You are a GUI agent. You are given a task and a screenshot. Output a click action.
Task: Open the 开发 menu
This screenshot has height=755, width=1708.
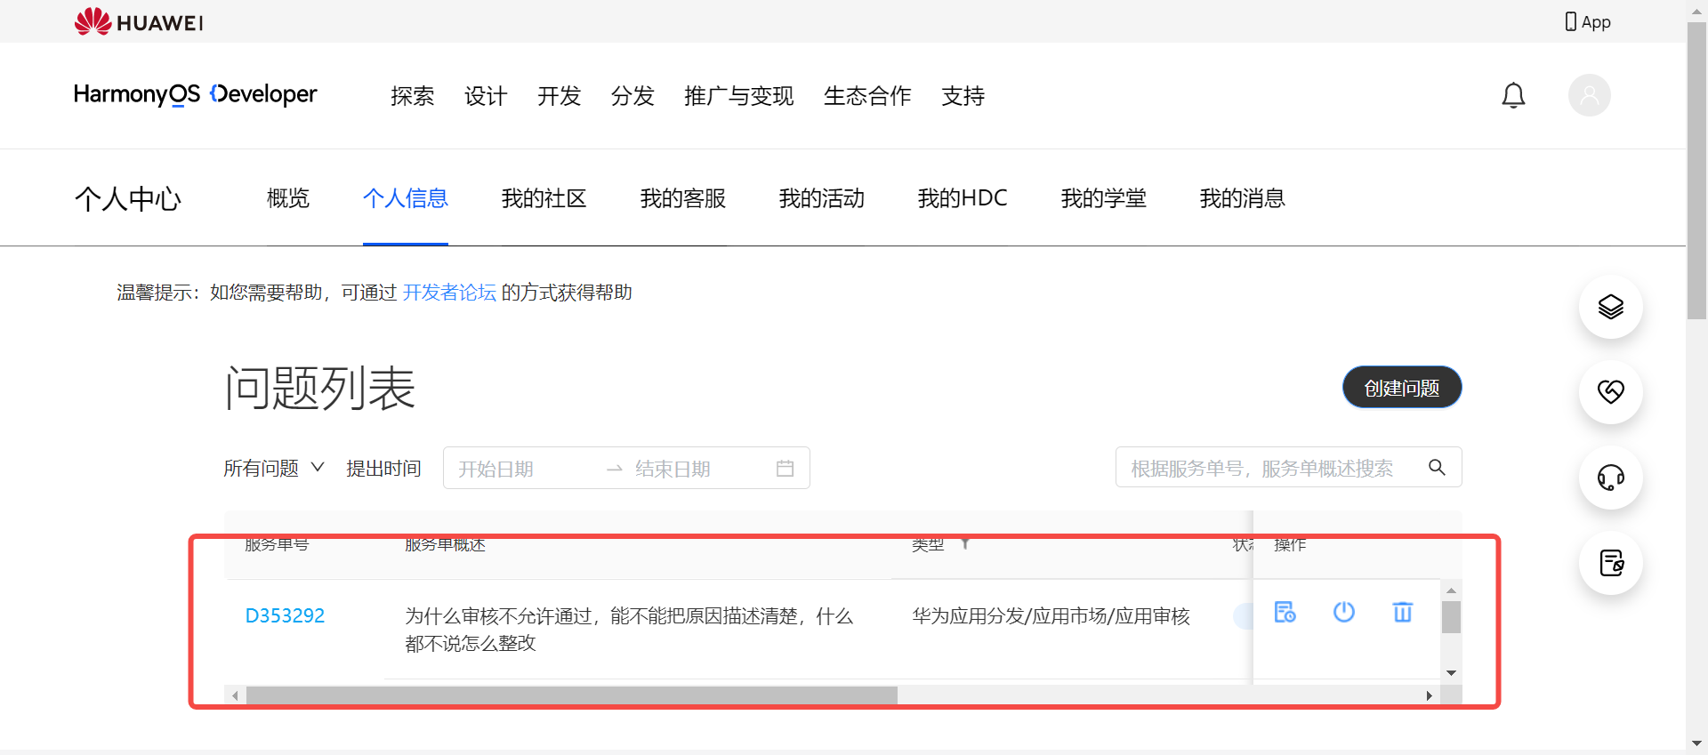tap(559, 96)
